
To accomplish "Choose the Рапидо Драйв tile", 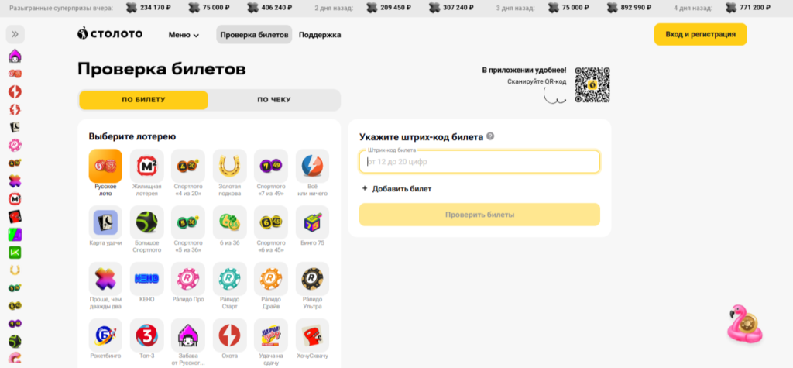I will (271, 286).
